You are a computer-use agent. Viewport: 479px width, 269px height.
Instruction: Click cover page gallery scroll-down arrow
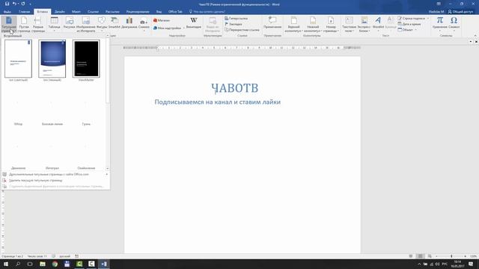(107, 168)
